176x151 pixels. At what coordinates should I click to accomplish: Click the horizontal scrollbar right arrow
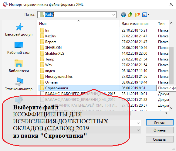click(166, 113)
